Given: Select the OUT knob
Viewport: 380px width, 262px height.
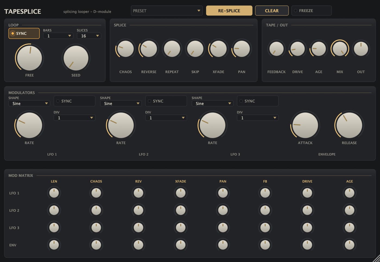Looking at the screenshot, I should [361, 49].
